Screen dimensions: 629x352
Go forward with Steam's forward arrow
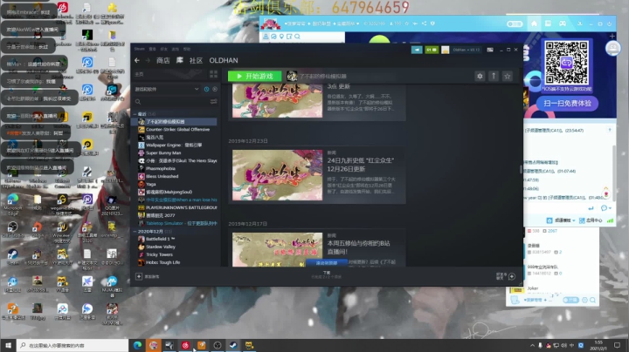[148, 60]
